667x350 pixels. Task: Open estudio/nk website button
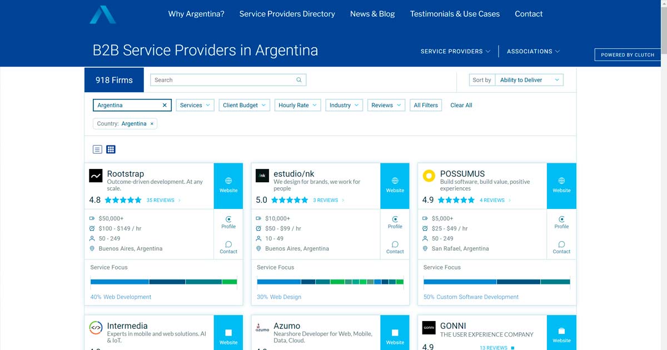tap(395, 186)
